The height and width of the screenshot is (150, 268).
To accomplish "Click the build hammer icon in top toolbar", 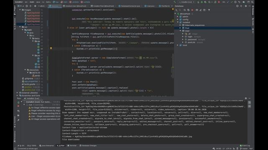I will pos(175,2).
